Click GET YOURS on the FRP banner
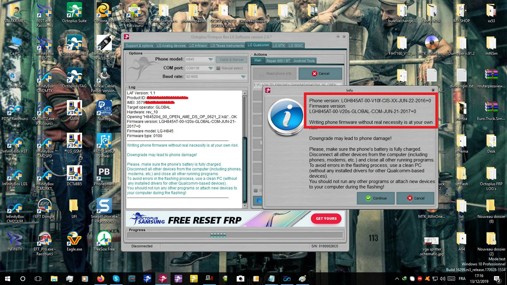Viewport: 507px width, 285px height. [326, 218]
